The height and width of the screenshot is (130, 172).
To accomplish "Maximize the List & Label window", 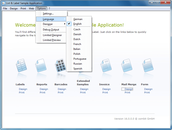I will coord(157,2).
